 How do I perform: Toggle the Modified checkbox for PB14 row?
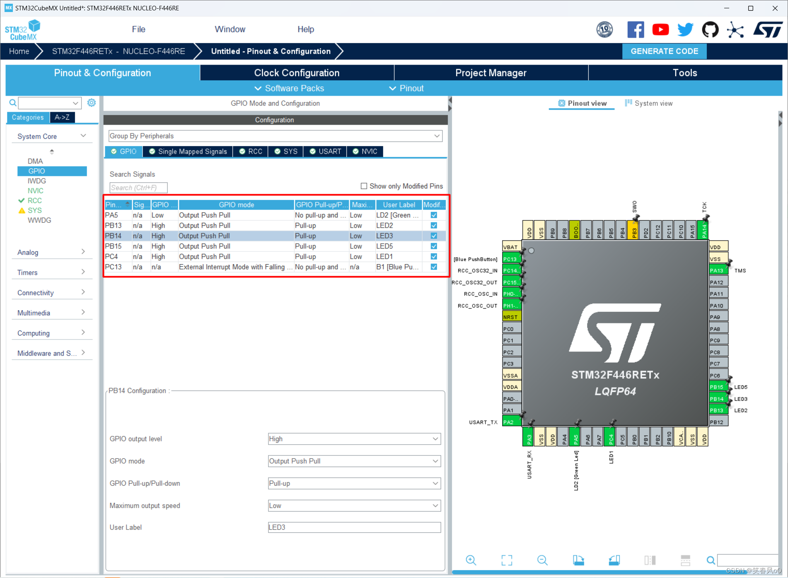coord(434,236)
